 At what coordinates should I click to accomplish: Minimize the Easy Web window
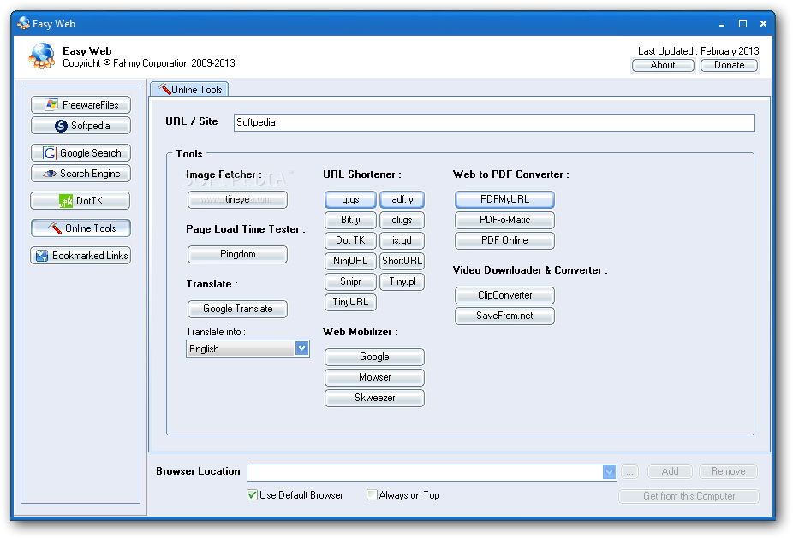722,24
